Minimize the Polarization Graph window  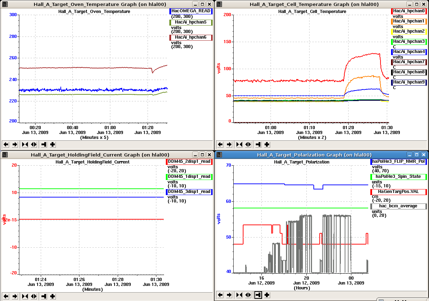point(410,155)
